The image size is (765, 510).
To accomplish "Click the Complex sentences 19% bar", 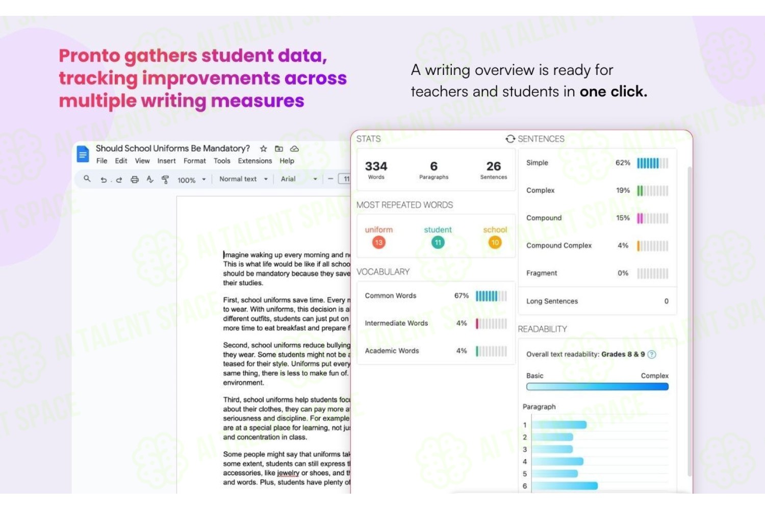I will (652, 191).
